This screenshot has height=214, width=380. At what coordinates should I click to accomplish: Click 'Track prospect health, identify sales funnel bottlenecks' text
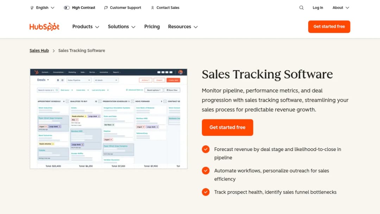point(275,192)
